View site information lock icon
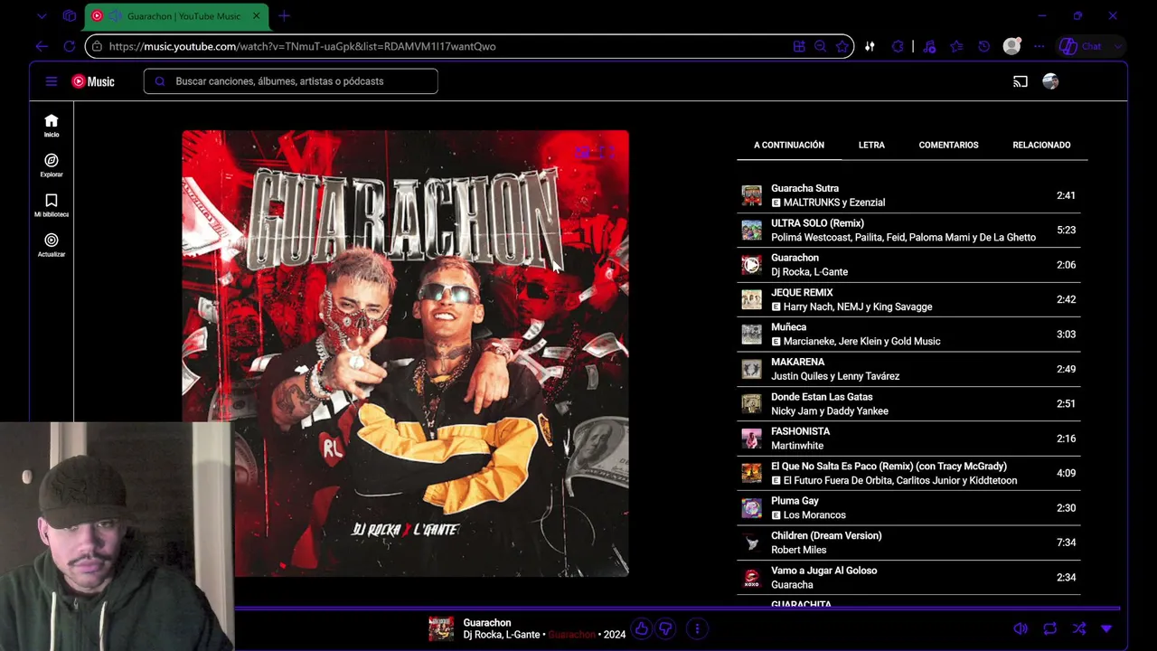1157x651 pixels. pyautogui.click(x=97, y=46)
